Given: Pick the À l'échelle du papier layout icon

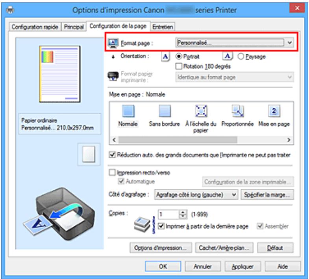Looking at the screenshot, I should pos(201,111).
